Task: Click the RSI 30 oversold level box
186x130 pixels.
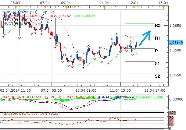Action: 171,124
